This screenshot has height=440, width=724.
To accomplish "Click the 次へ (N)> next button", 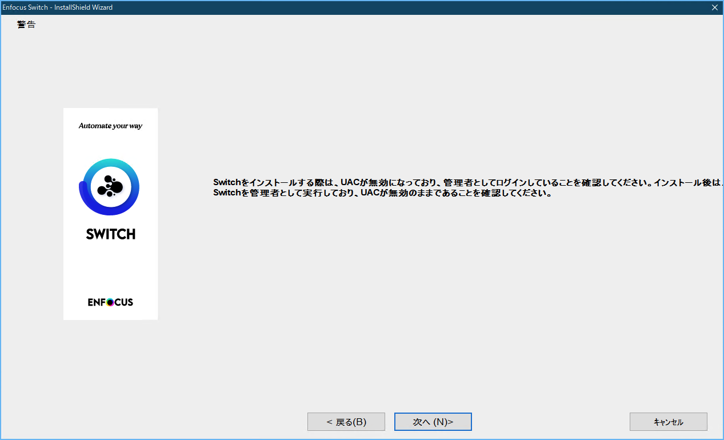I will pyautogui.click(x=433, y=422).
